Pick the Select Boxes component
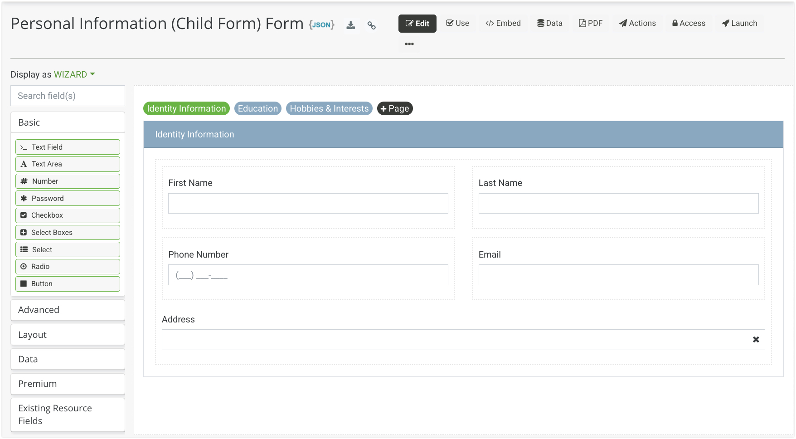This screenshot has width=796, height=439. pos(68,233)
